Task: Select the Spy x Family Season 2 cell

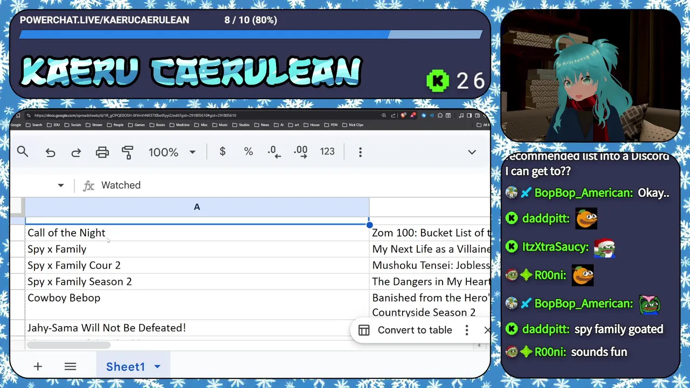Action: (197, 281)
